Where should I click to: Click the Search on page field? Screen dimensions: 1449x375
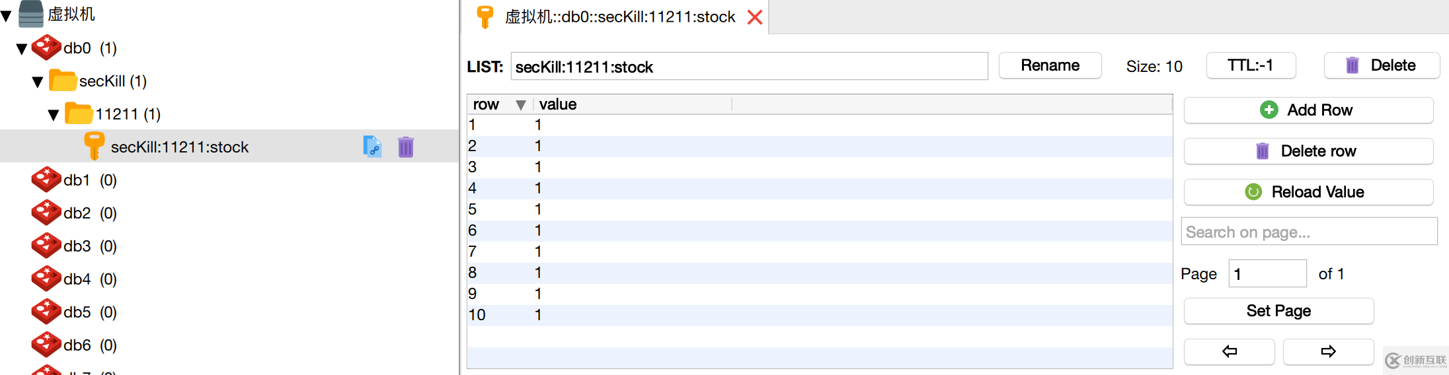(1308, 232)
